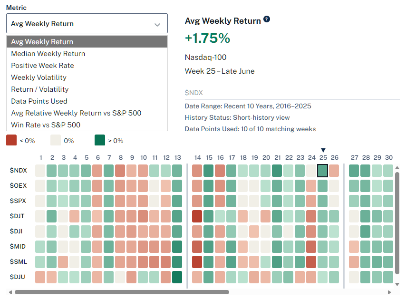Open the Avg Weekly Return help icon
The width and height of the screenshot is (406, 299).
266,19
